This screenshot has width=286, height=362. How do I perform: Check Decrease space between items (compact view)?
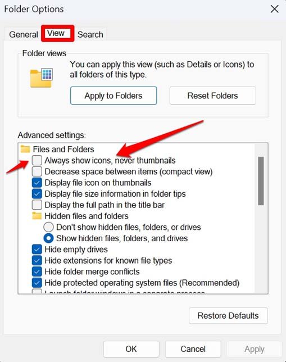(37, 171)
